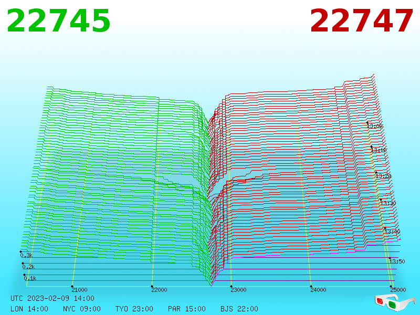This screenshot has width=420, height=315.
Task: Click the TYO 23:00 clock
Action: (x=134, y=309)
